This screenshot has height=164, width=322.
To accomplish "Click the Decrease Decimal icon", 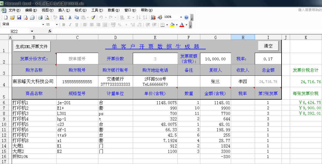I will pos(139,25).
